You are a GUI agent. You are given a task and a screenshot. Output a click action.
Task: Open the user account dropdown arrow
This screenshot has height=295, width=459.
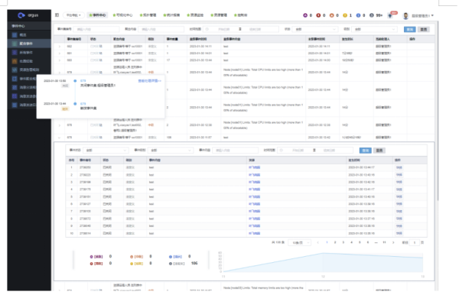[432, 15]
